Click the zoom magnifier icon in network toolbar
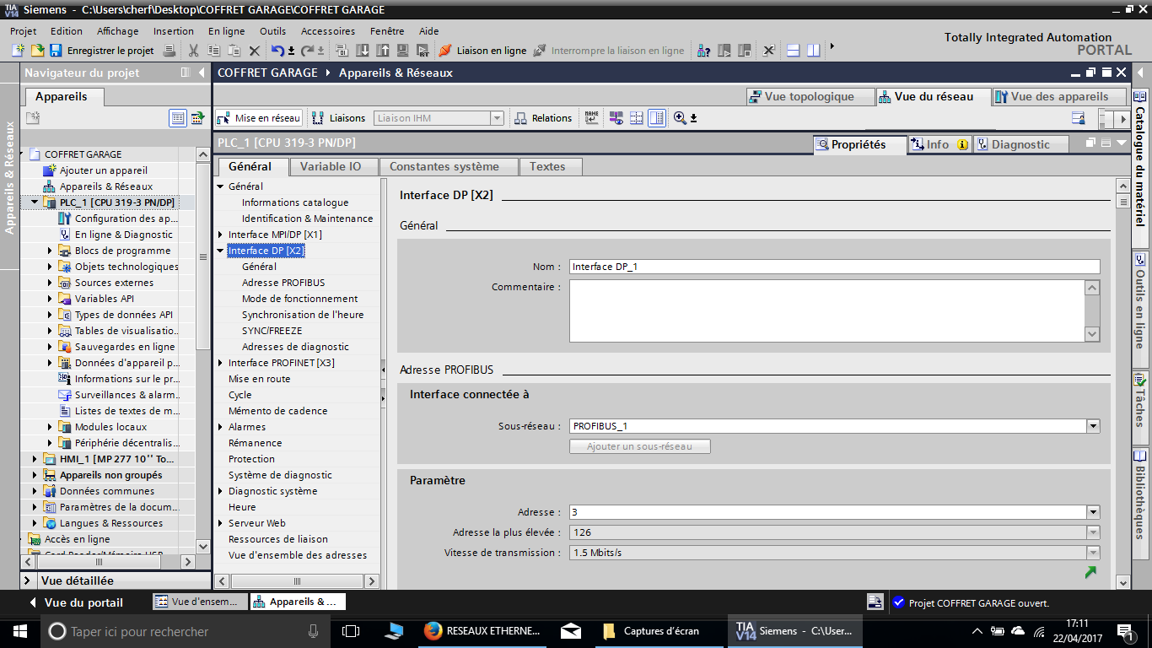The image size is (1152, 648). pyautogui.click(x=680, y=118)
